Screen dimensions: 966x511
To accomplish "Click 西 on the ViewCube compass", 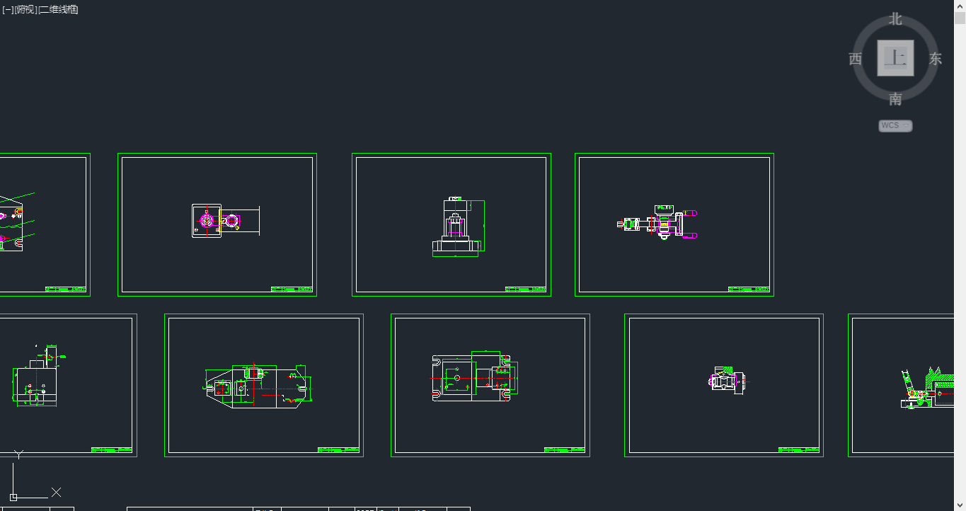I will tap(856, 59).
